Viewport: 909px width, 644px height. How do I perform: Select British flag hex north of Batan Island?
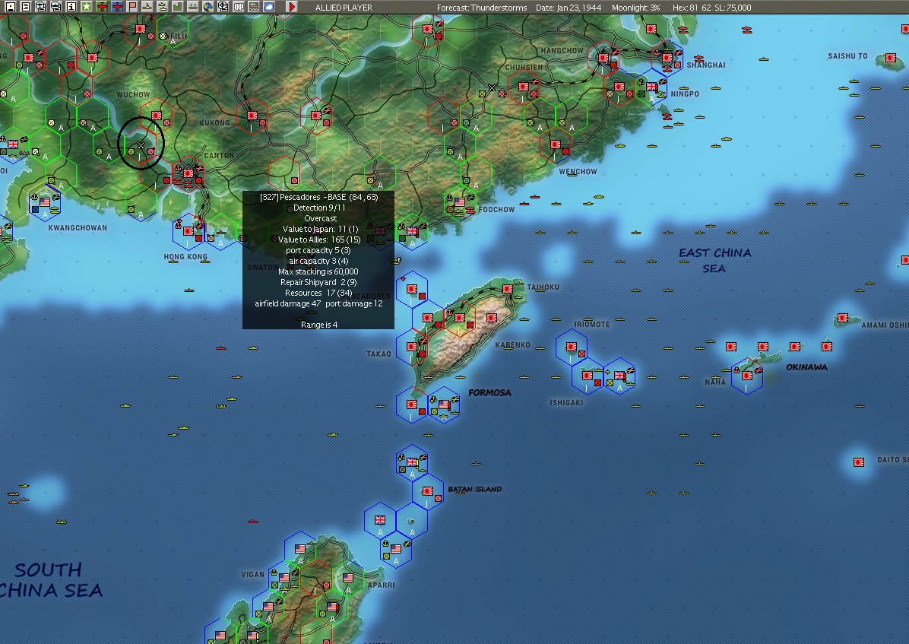coord(412,462)
